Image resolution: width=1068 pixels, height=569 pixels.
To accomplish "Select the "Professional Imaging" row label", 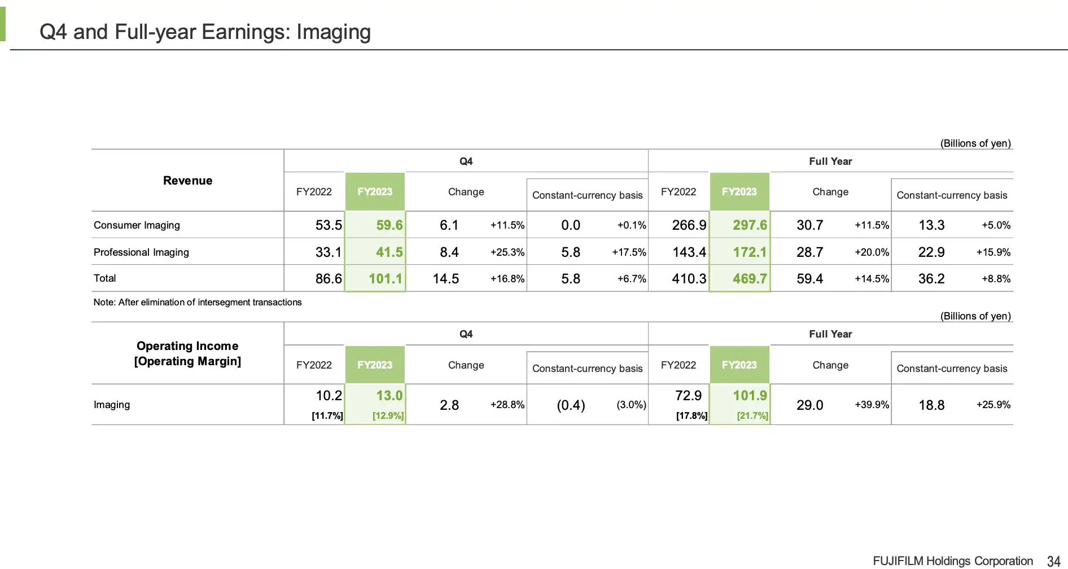I will 141,252.
